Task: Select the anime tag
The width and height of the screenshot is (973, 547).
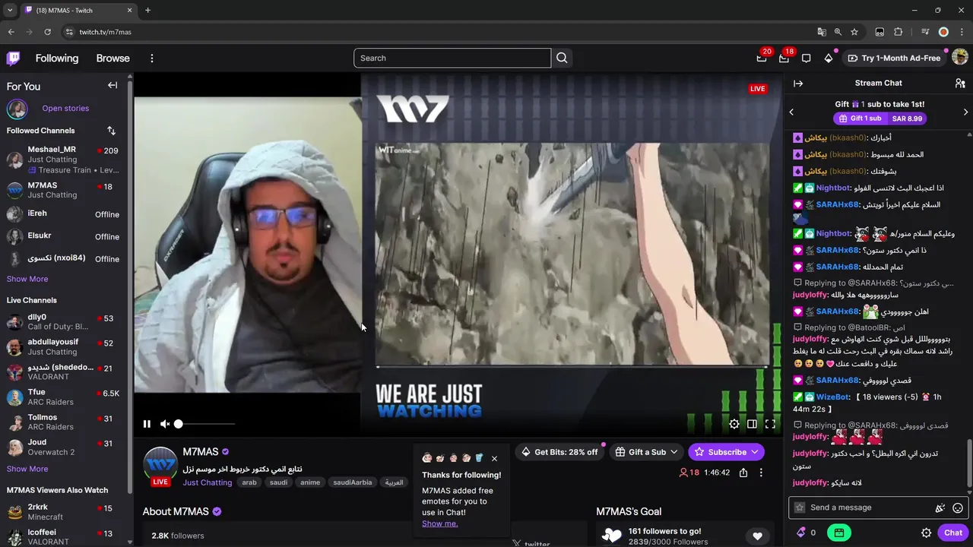Action: click(x=310, y=482)
